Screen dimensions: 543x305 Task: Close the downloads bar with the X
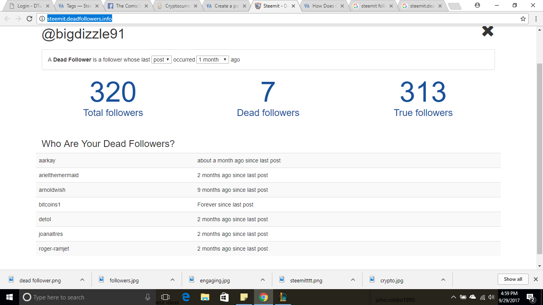click(535, 279)
